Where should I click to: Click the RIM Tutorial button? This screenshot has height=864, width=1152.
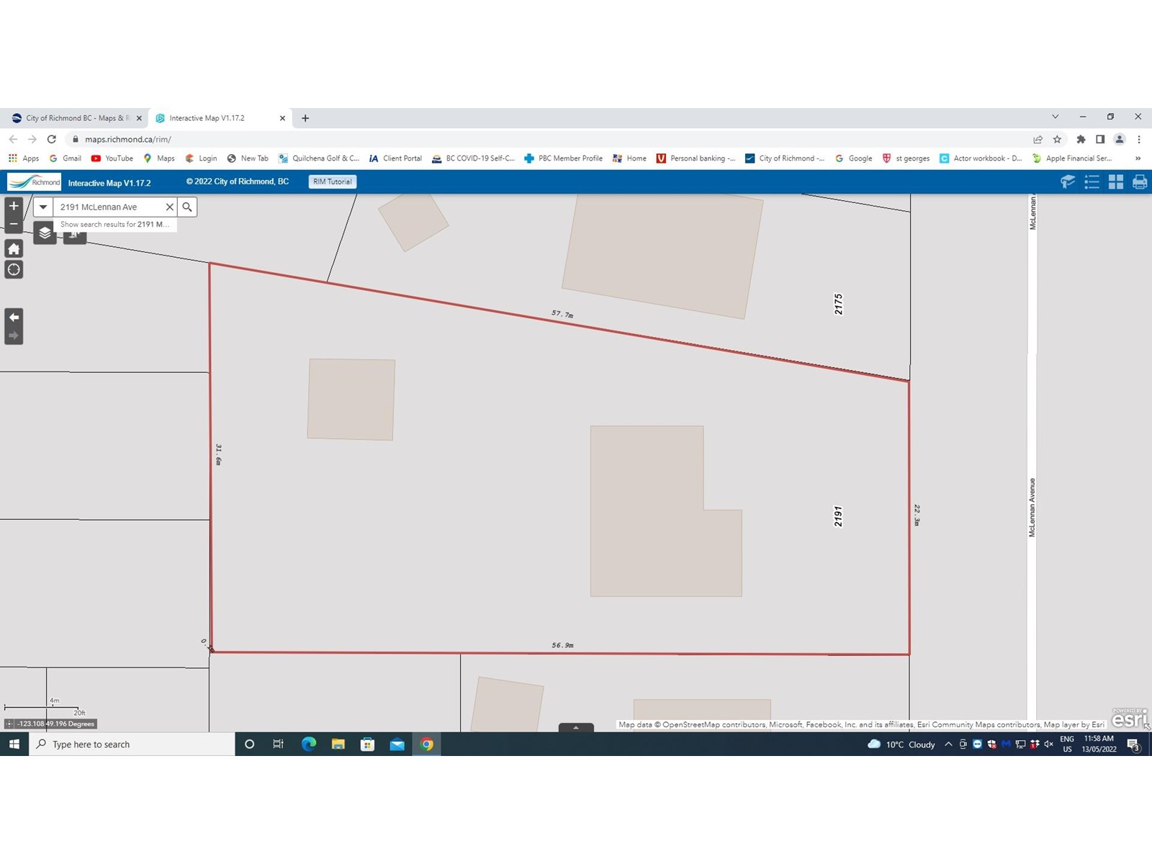(x=332, y=182)
